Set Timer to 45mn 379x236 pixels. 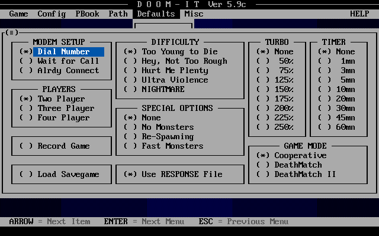tap(336, 117)
